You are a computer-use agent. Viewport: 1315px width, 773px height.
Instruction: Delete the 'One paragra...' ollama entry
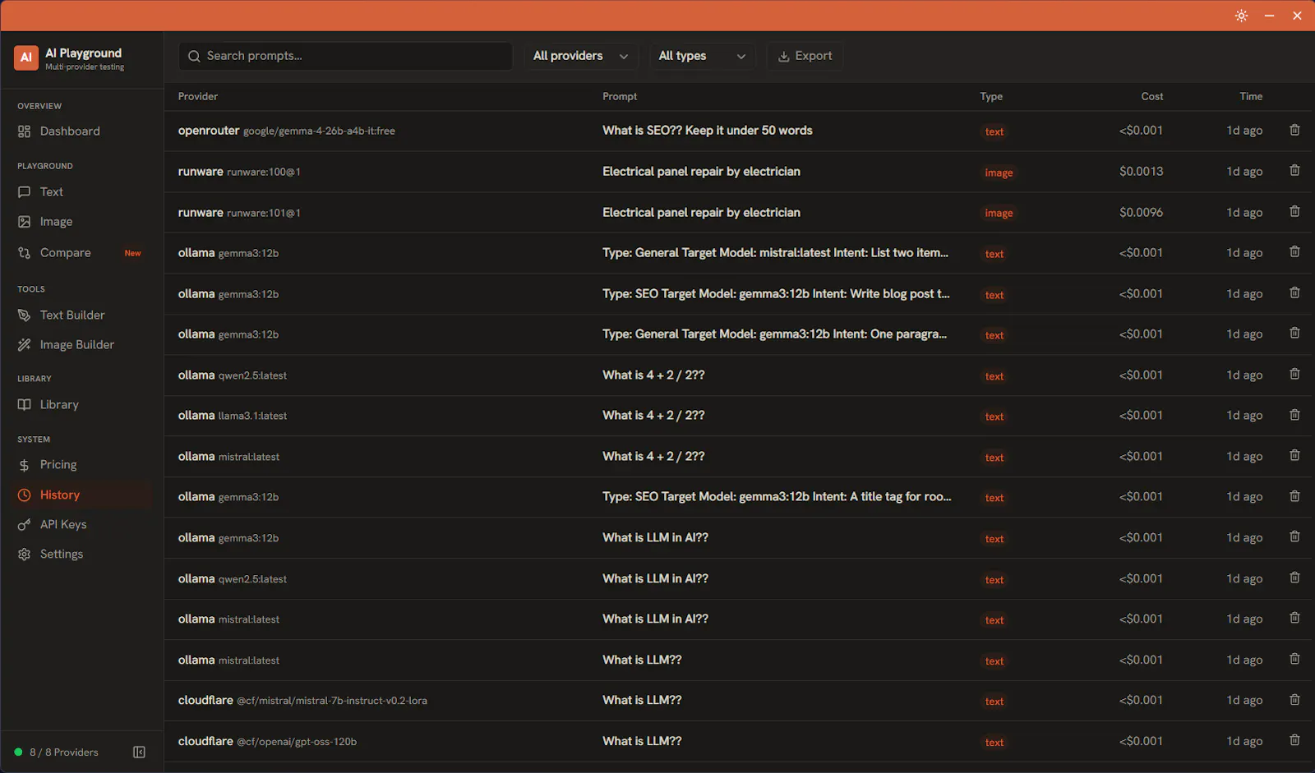point(1294,334)
